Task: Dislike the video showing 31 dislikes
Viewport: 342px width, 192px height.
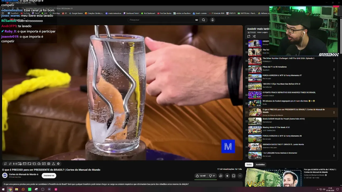Action: (212, 176)
